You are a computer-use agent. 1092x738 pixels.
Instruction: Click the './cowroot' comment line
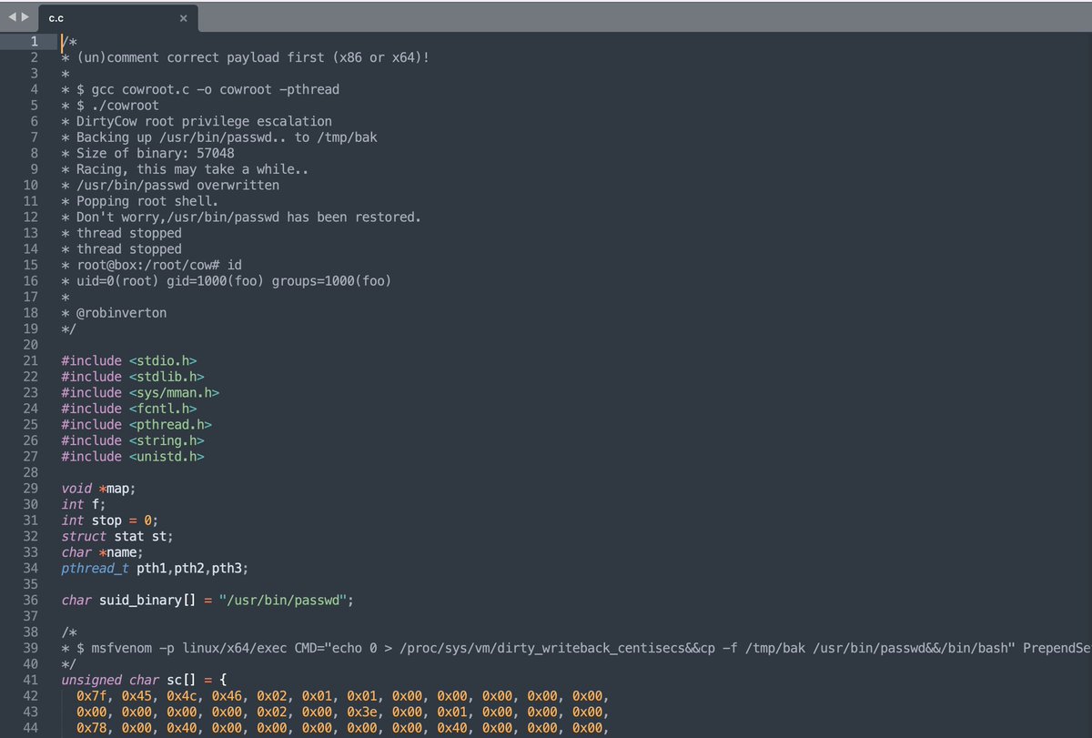[x=110, y=106]
